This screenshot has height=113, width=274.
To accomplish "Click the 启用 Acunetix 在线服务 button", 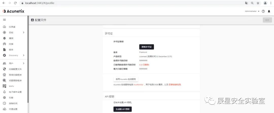I will coord(126,79).
